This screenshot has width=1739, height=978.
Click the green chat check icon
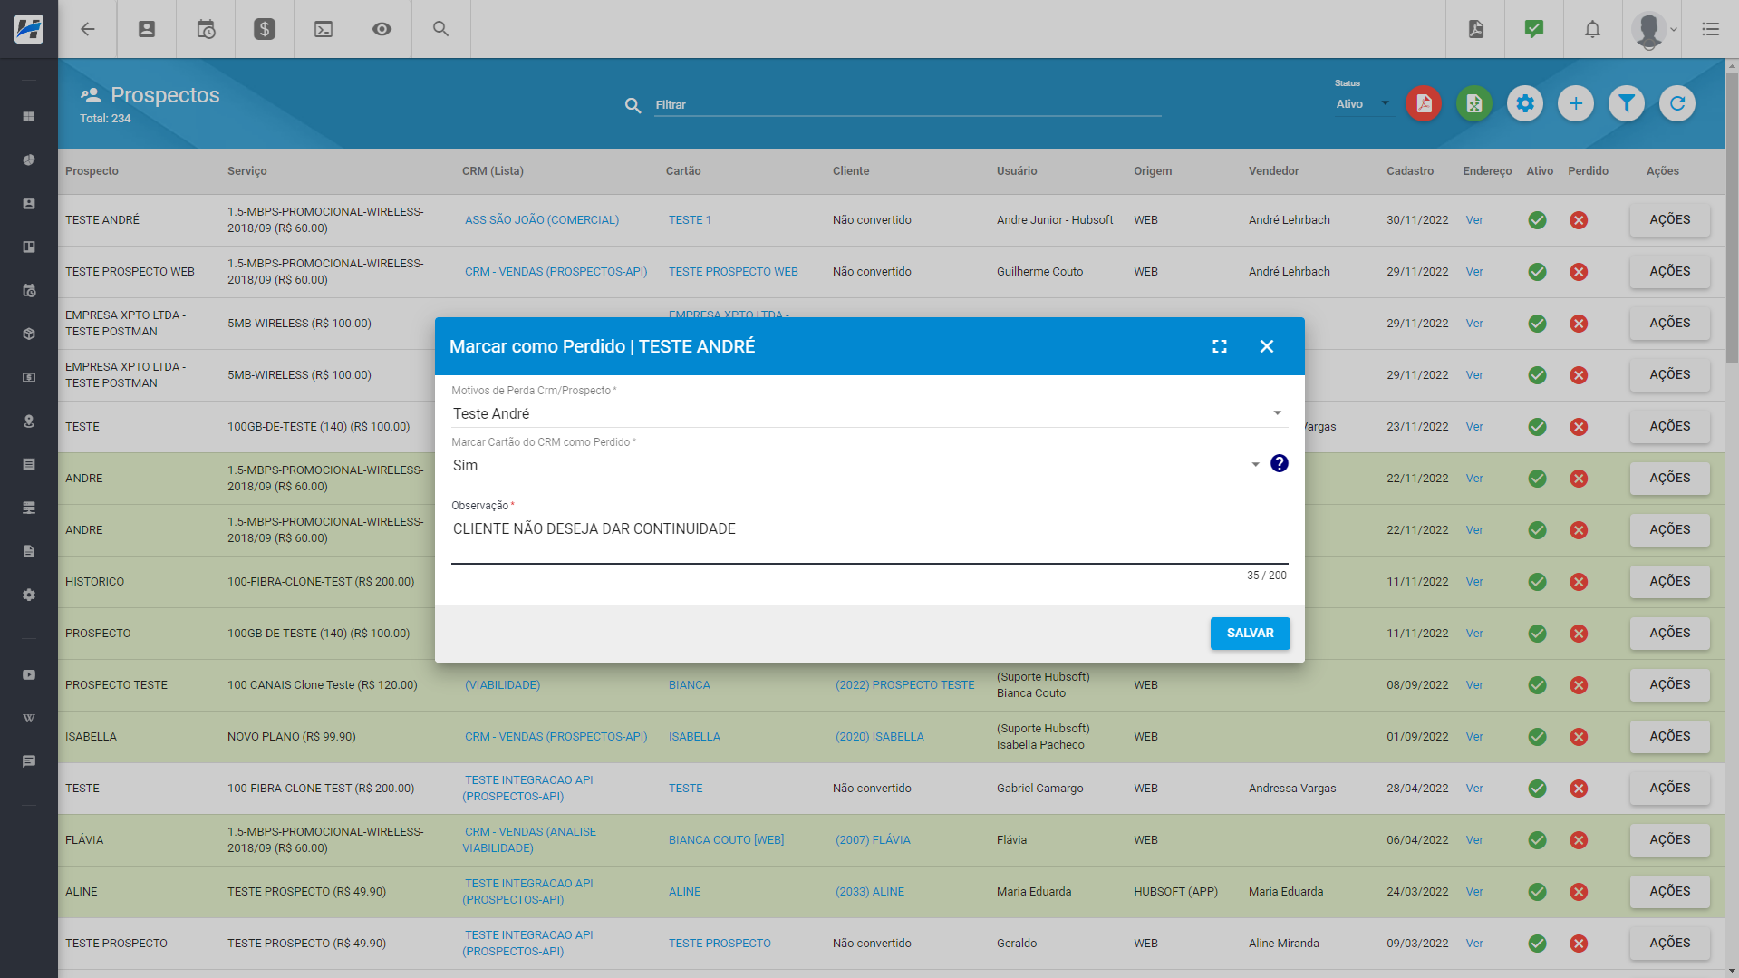(1534, 29)
